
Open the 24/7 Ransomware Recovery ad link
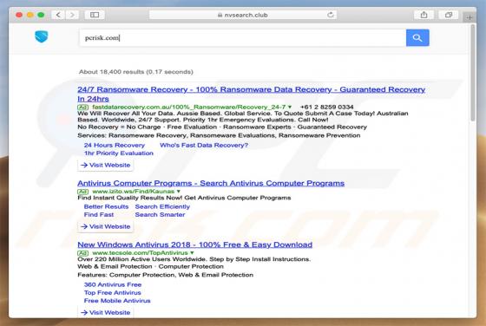[x=251, y=95]
